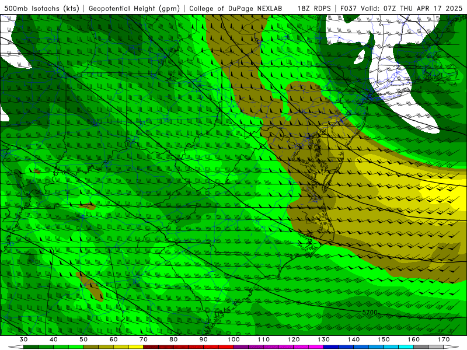Click the legend value 140
Screen dimensions: 467x350
coord(354,339)
